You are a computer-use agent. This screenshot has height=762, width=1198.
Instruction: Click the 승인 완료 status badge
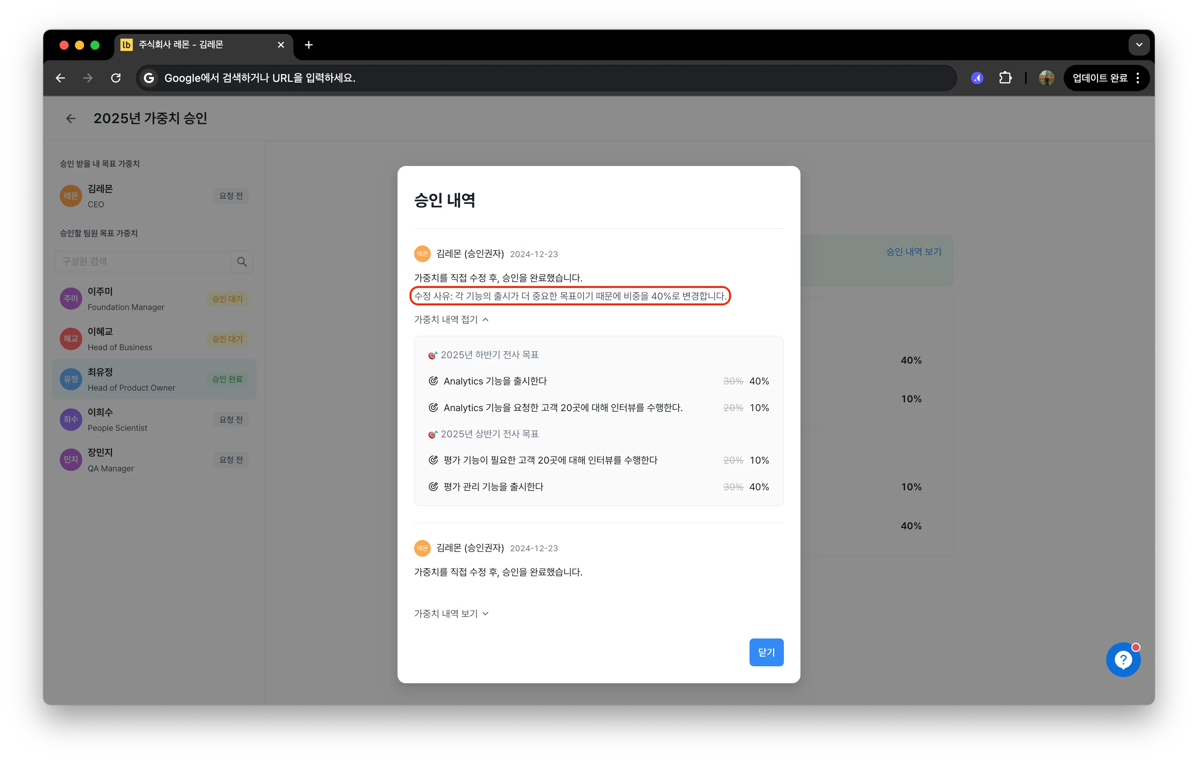pos(227,379)
